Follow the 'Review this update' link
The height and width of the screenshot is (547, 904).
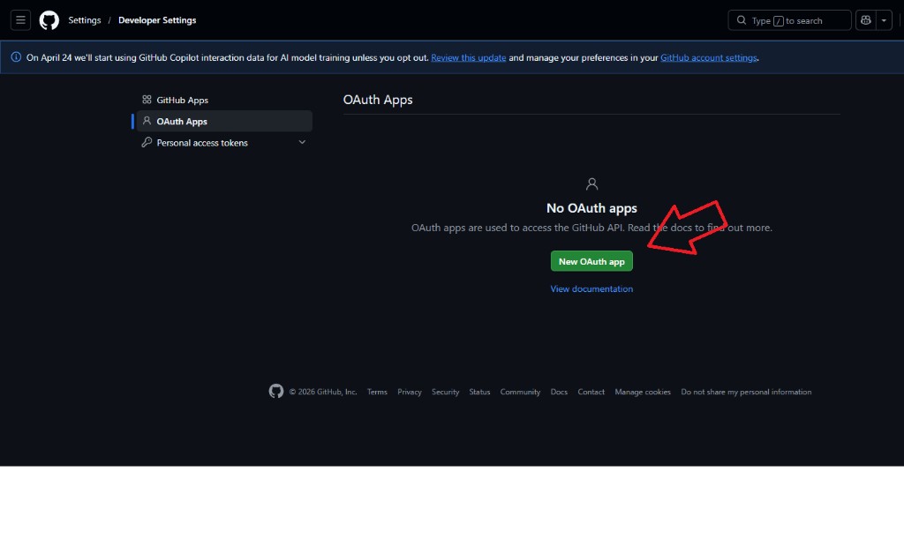[468, 57]
